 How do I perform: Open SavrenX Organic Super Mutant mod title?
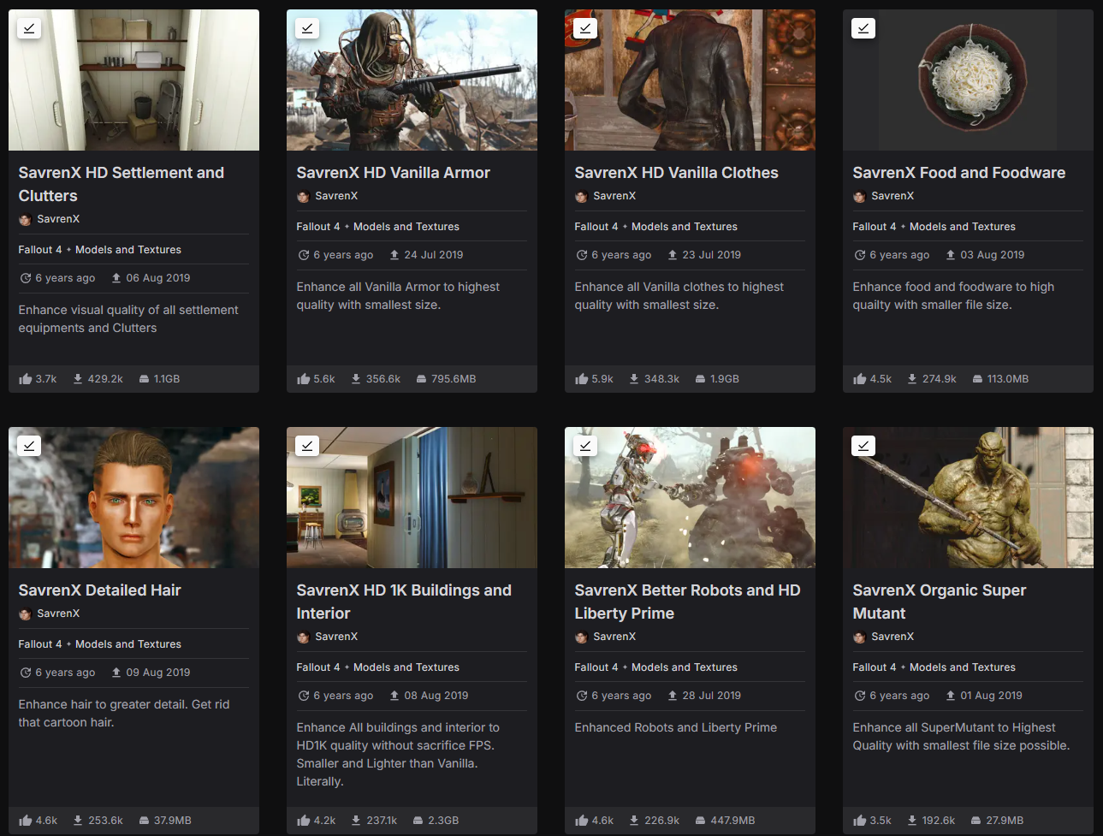tap(939, 602)
